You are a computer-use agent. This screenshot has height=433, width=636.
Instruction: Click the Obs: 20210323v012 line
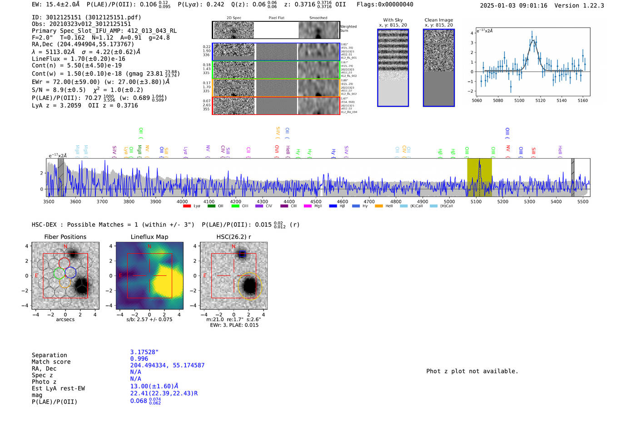click(x=81, y=24)
